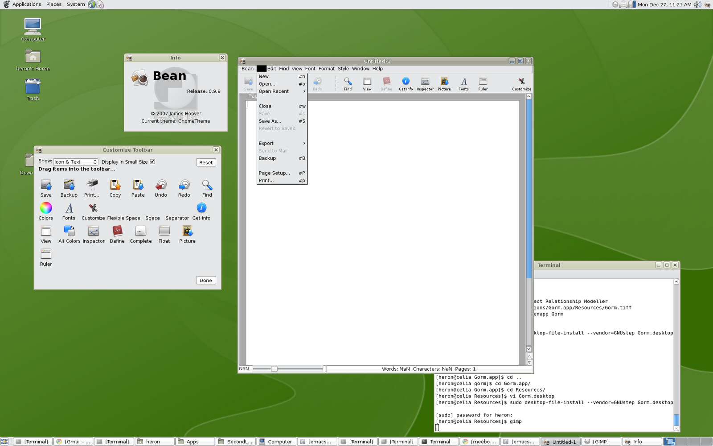Viewport: 713px width, 446px height.
Task: Click the Define dictionary icon in Customize Toolbar
Action: [x=117, y=231]
